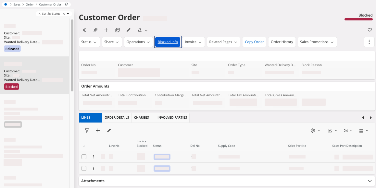Click the duplicate order icon
376x188 pixels.
pos(118,30)
